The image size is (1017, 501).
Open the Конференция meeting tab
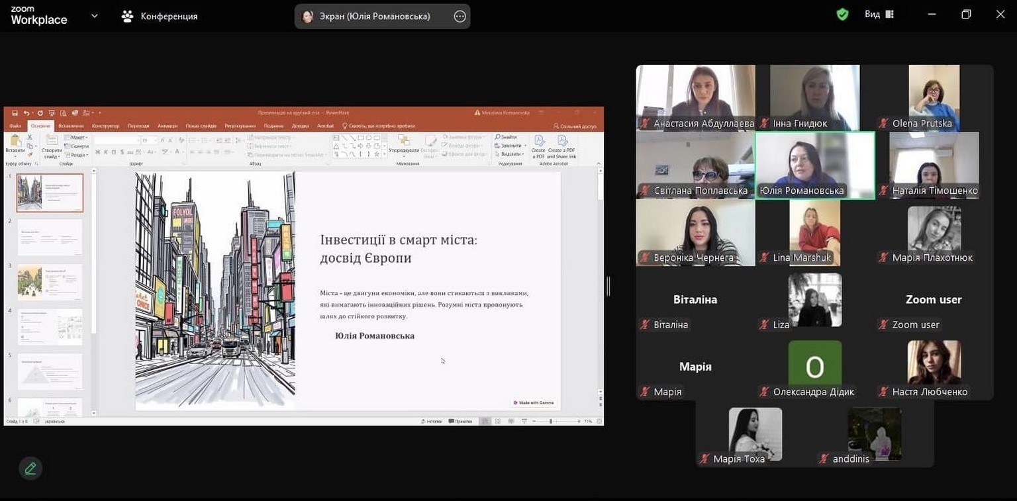[160, 17]
